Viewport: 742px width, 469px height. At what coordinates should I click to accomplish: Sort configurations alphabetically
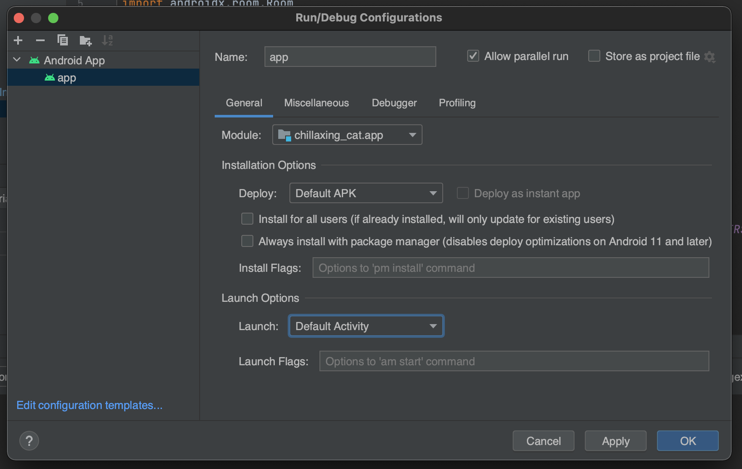tap(107, 40)
